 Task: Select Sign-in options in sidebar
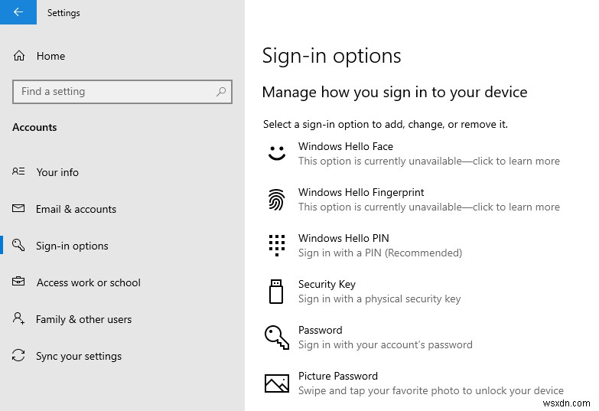(122, 246)
